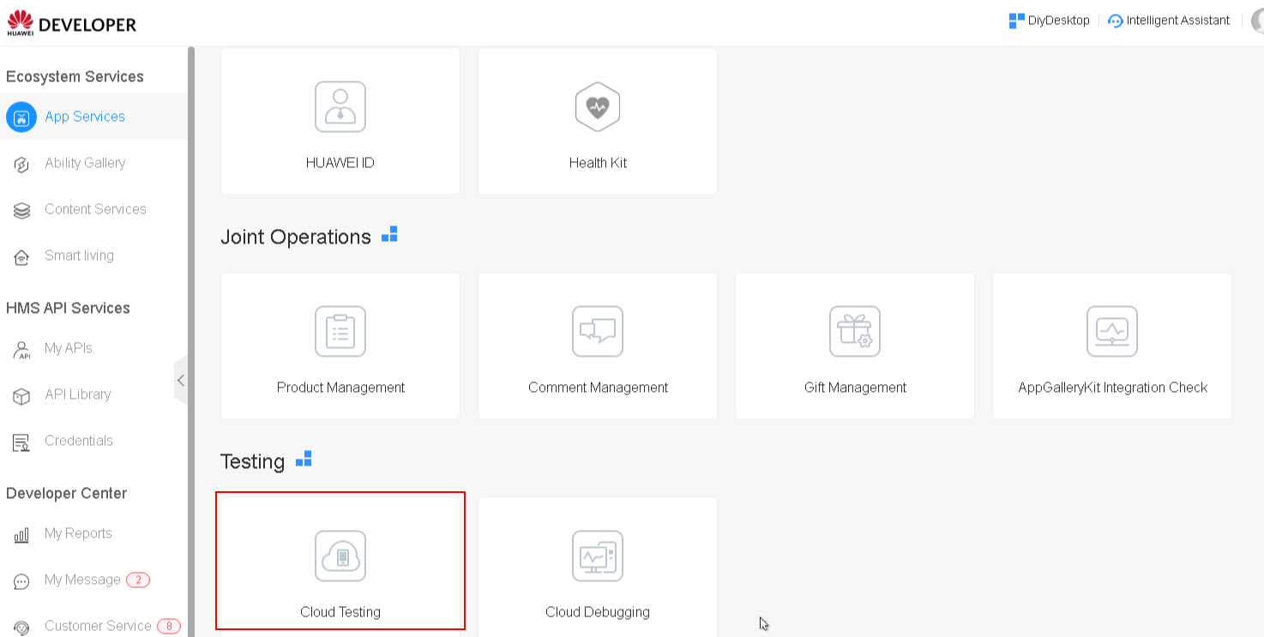Click the Customer Service badge 8

(169, 626)
